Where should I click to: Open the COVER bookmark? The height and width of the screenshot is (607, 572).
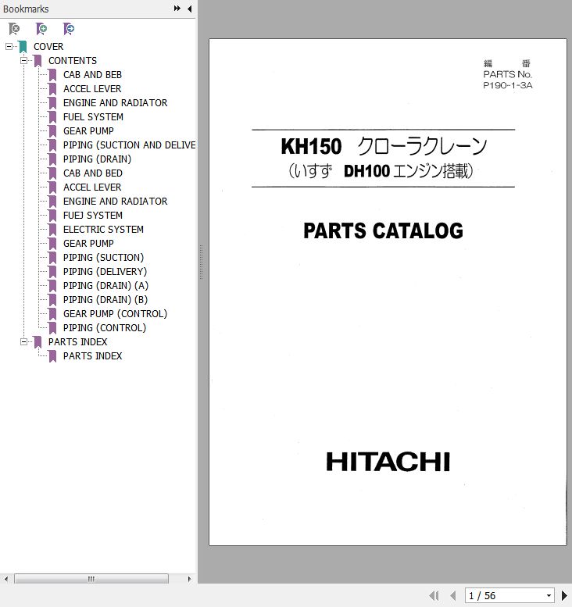pos(48,46)
